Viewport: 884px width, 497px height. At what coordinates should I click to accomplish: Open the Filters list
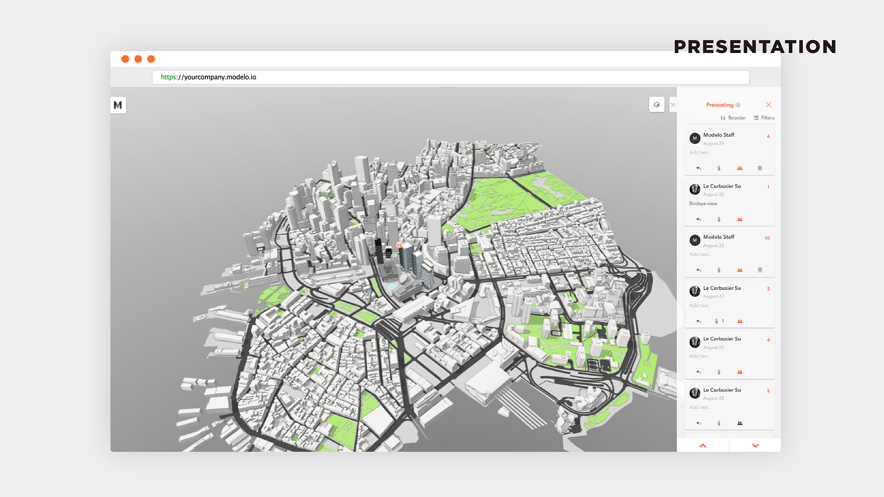pyautogui.click(x=764, y=118)
